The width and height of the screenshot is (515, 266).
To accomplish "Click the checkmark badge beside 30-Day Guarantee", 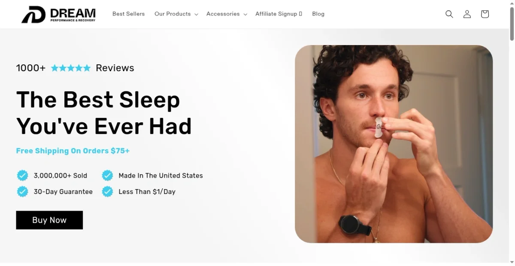I will (x=22, y=191).
